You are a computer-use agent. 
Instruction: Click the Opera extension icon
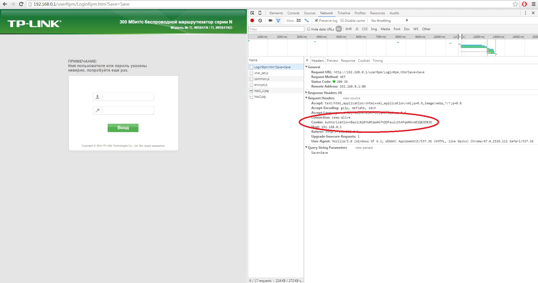(x=524, y=4)
